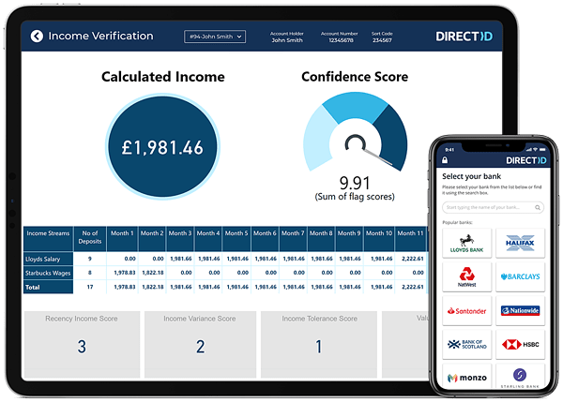Click the Month 6 column header
The image size is (563, 402).
265,238
